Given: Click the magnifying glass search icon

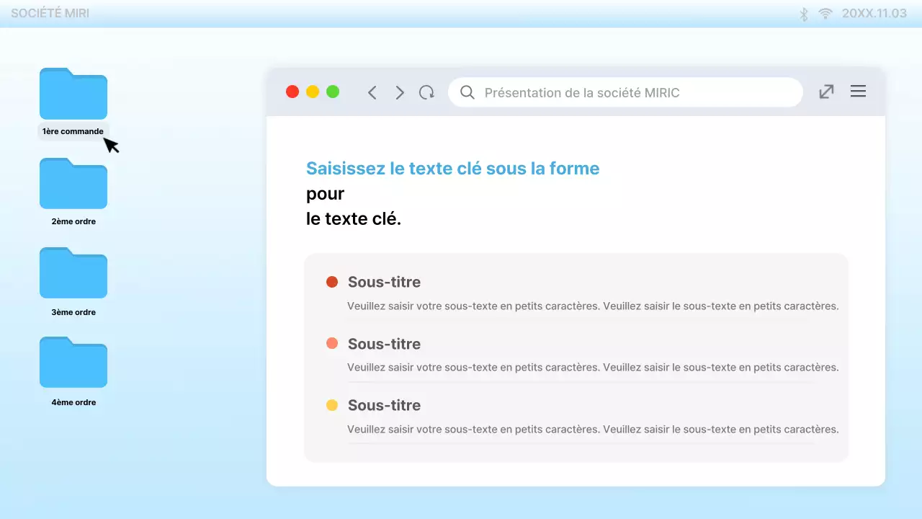Looking at the screenshot, I should 467,92.
